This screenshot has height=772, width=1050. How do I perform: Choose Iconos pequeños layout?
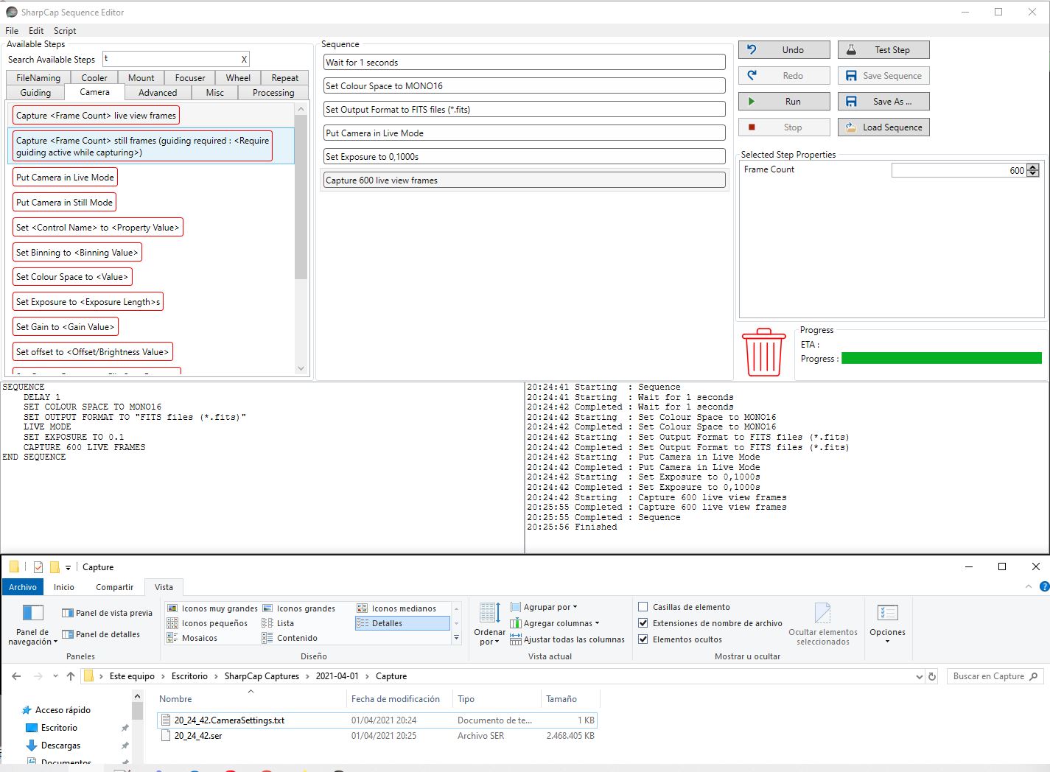208,623
